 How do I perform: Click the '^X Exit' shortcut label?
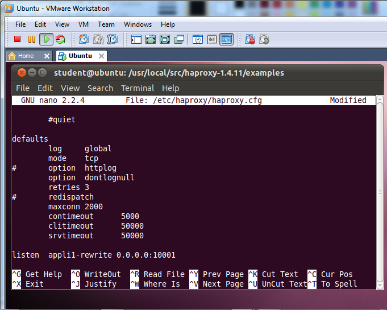[28, 284]
